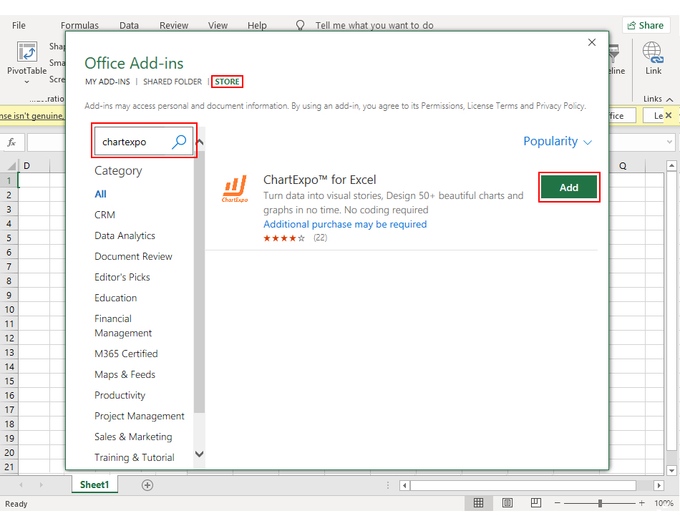Select row 10 header
This screenshot has height=526, width=680.
(9, 310)
